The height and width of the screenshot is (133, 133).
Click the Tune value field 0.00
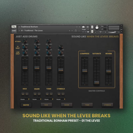103,29
